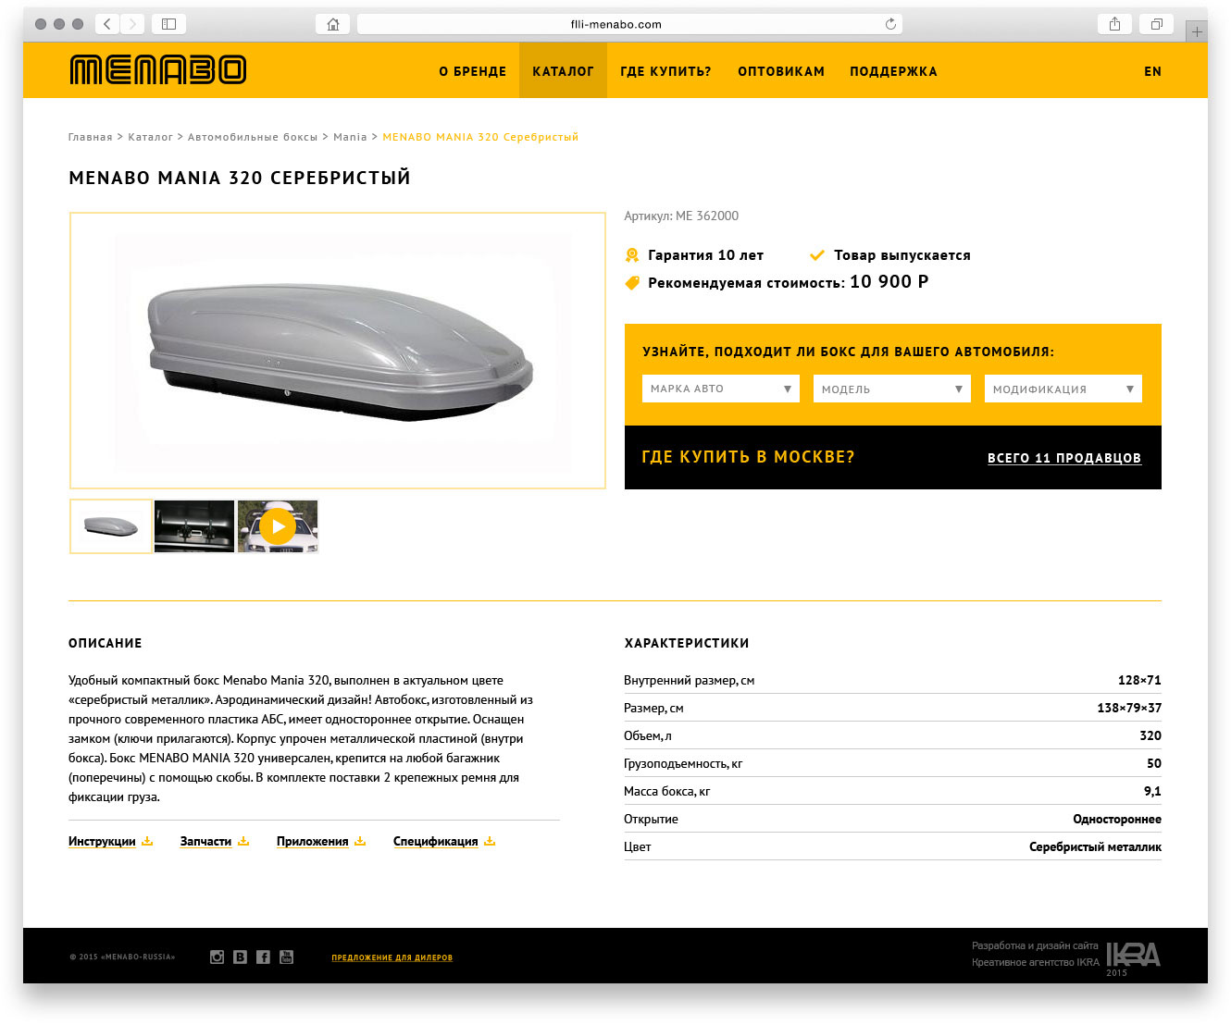Open the О бренде menu item
The image size is (1231, 1025).
(473, 71)
